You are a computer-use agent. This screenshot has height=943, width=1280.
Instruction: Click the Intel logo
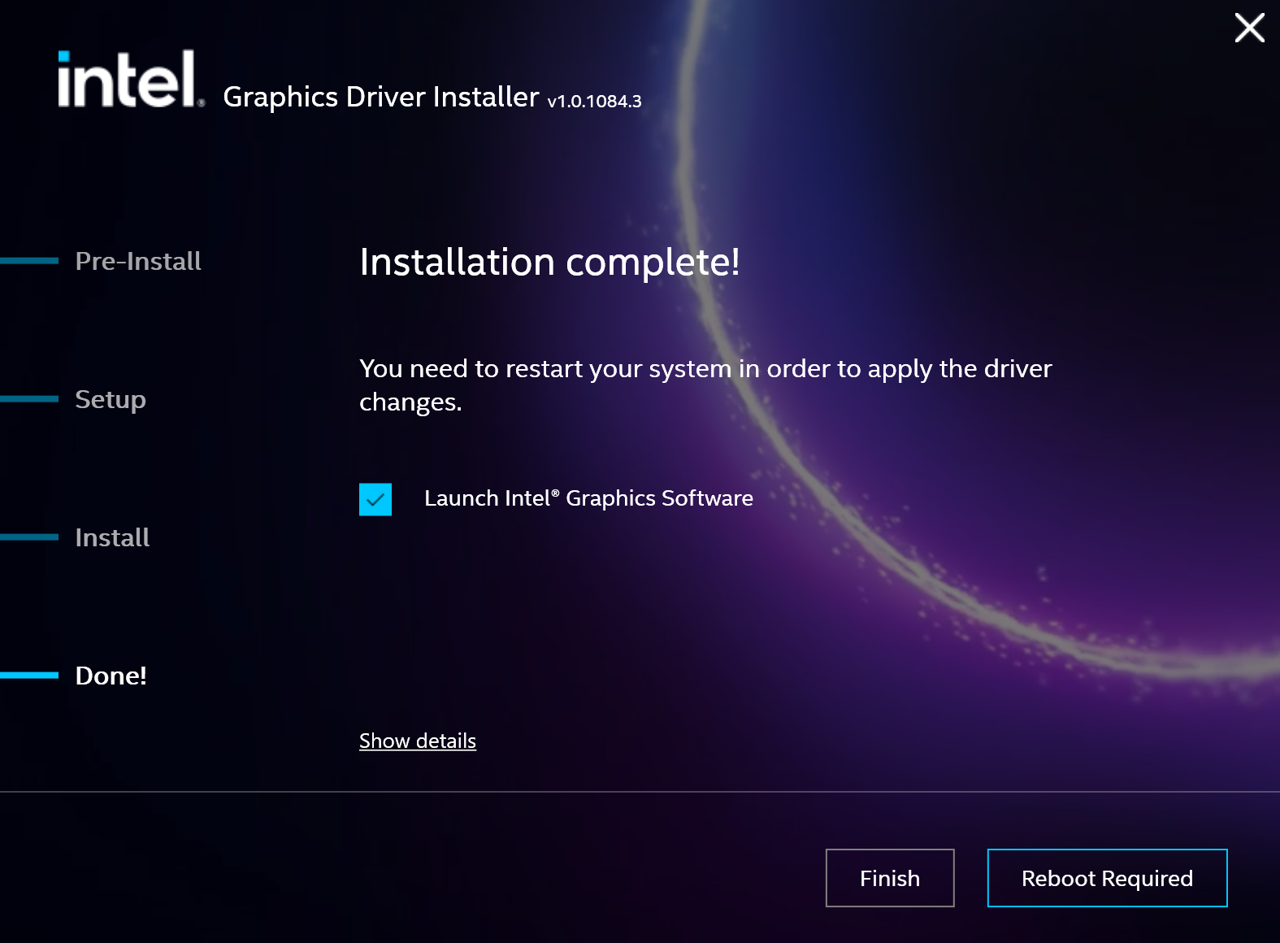point(130,79)
